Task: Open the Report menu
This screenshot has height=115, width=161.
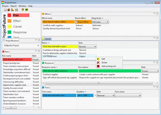Action: point(13,6)
